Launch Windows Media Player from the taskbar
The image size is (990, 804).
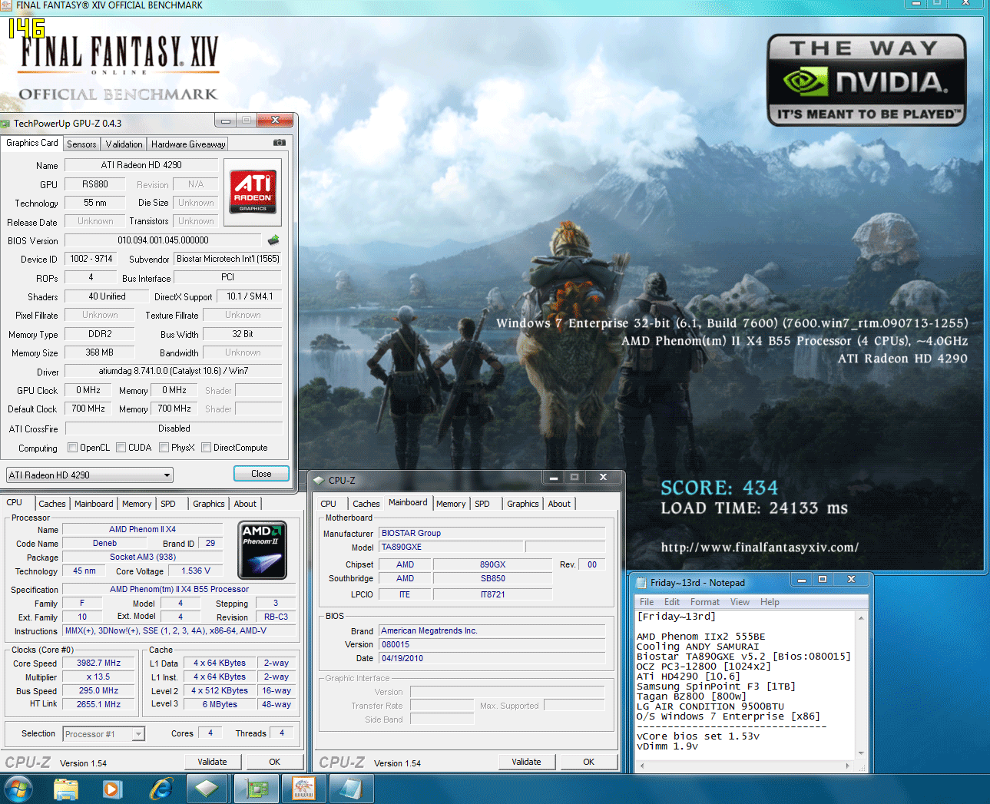pos(112,789)
